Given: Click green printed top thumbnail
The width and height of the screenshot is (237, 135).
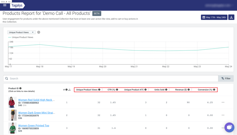Looking at the screenshot, I should [12, 128].
